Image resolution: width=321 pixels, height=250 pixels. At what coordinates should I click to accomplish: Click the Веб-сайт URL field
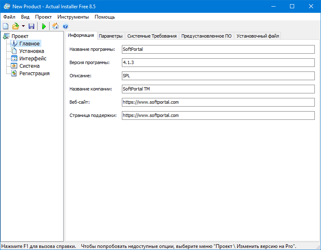click(x=218, y=102)
